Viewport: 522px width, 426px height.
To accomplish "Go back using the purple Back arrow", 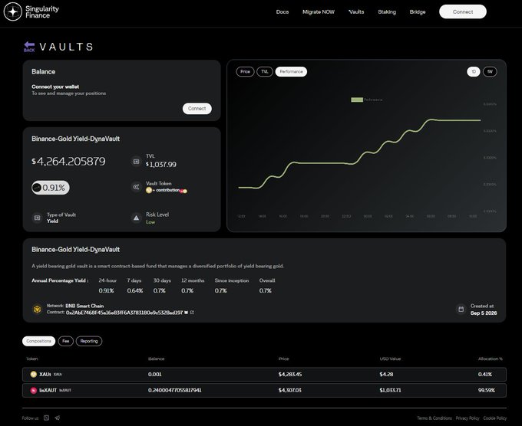I will (x=29, y=47).
